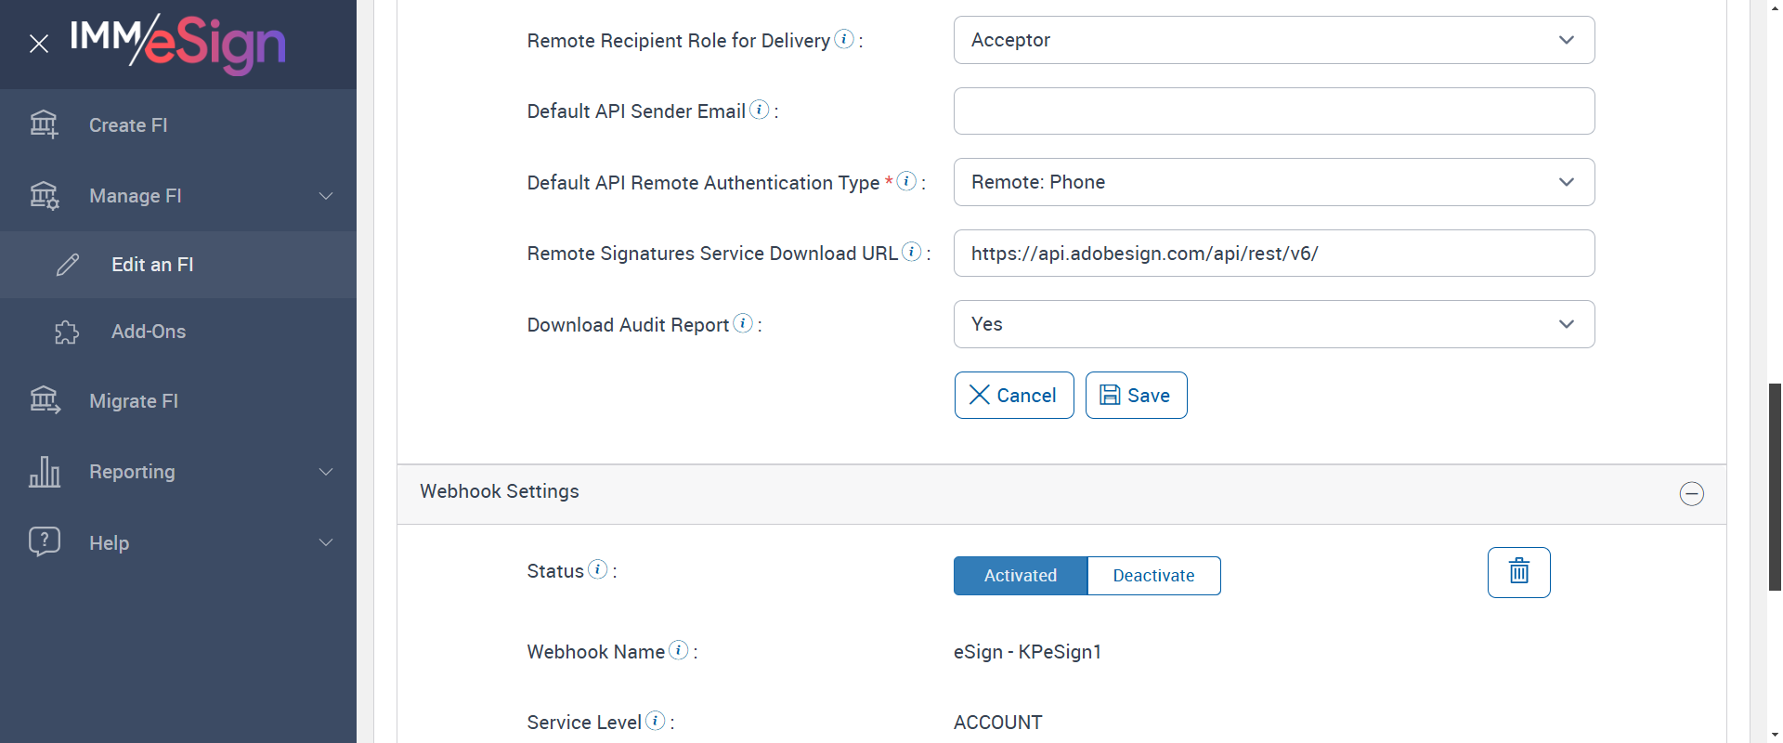Collapse the Webhook Settings section
The image size is (1783, 743).
[x=1691, y=493]
